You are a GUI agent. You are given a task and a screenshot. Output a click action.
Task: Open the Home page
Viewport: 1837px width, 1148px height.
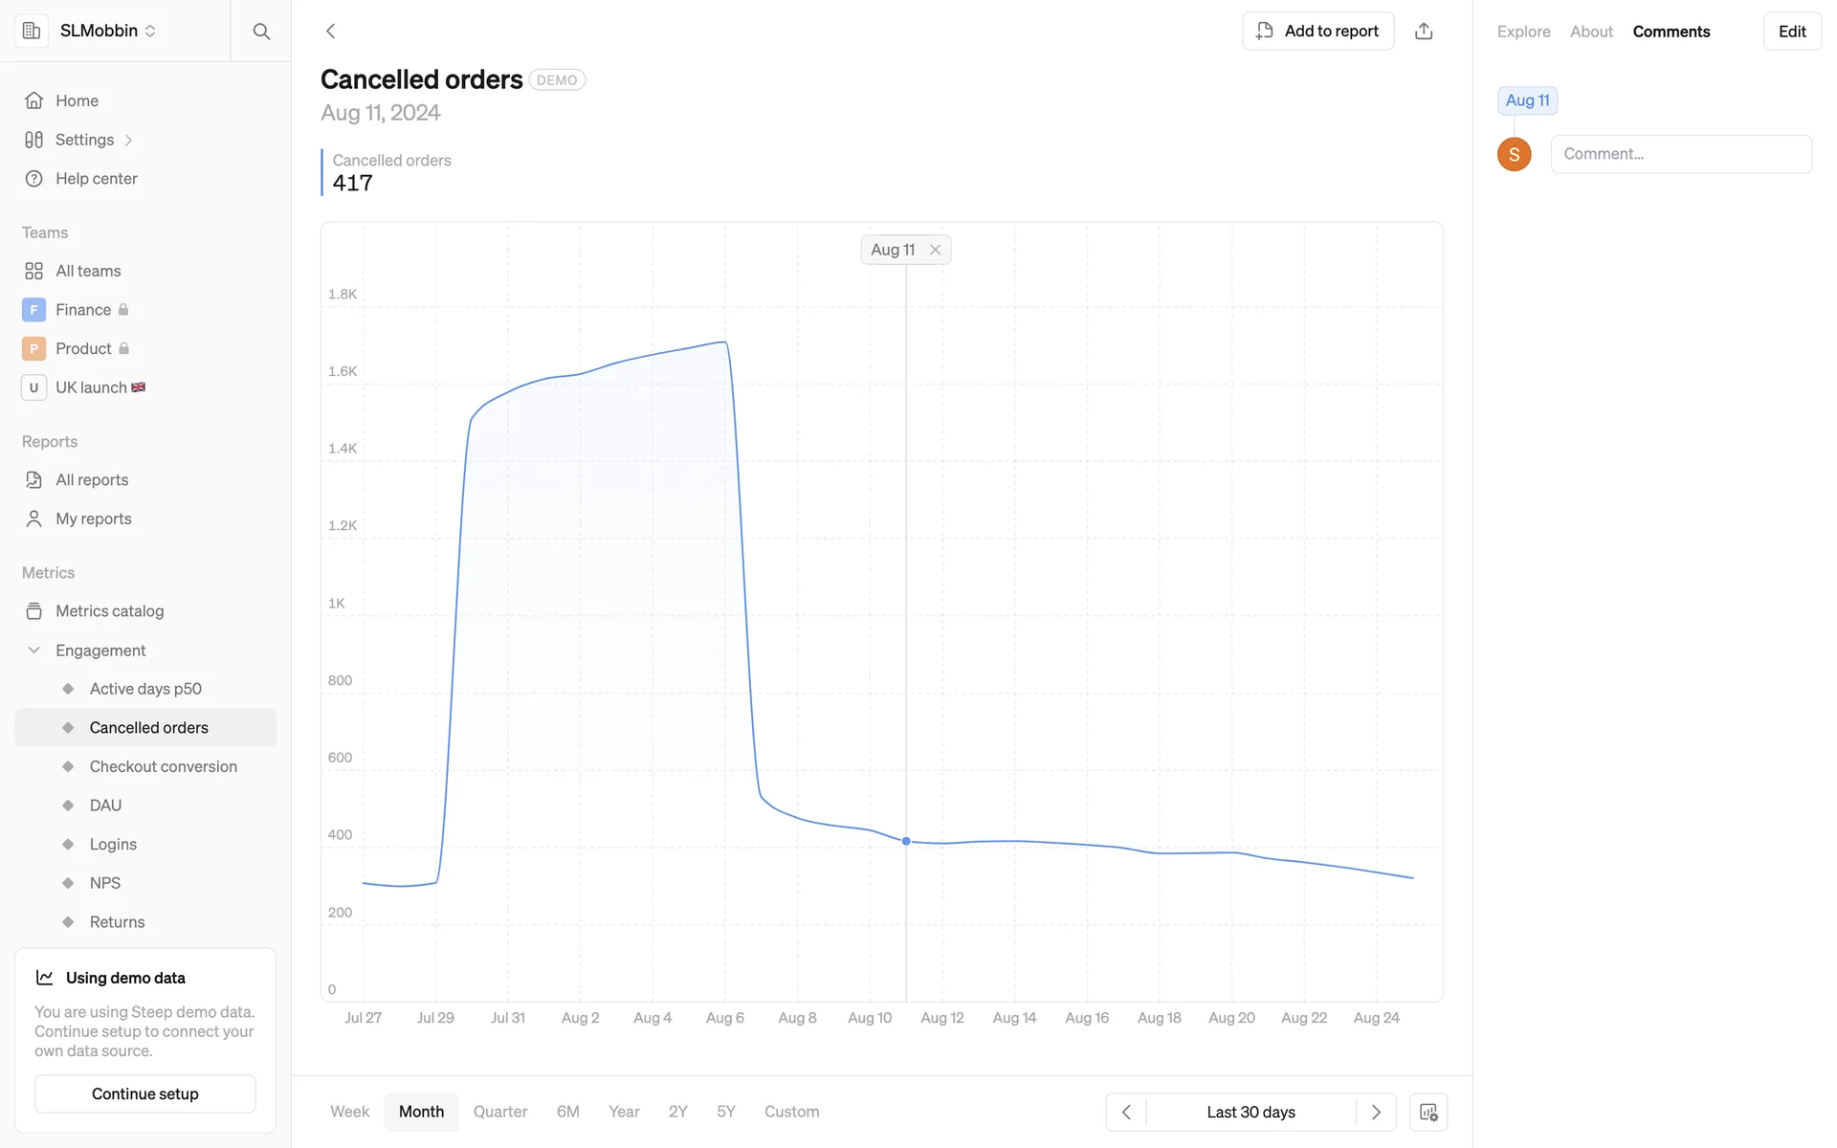[77, 100]
